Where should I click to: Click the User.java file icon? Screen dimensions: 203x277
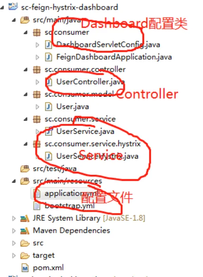(49, 107)
